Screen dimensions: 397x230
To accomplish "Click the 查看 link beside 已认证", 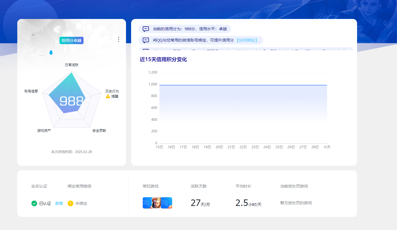I will click(59, 203).
